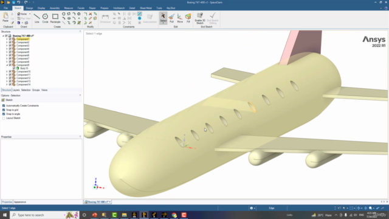Toggle visibility checkbox of Component5
This screenshot has height=219, width=389.
tap(10, 52)
